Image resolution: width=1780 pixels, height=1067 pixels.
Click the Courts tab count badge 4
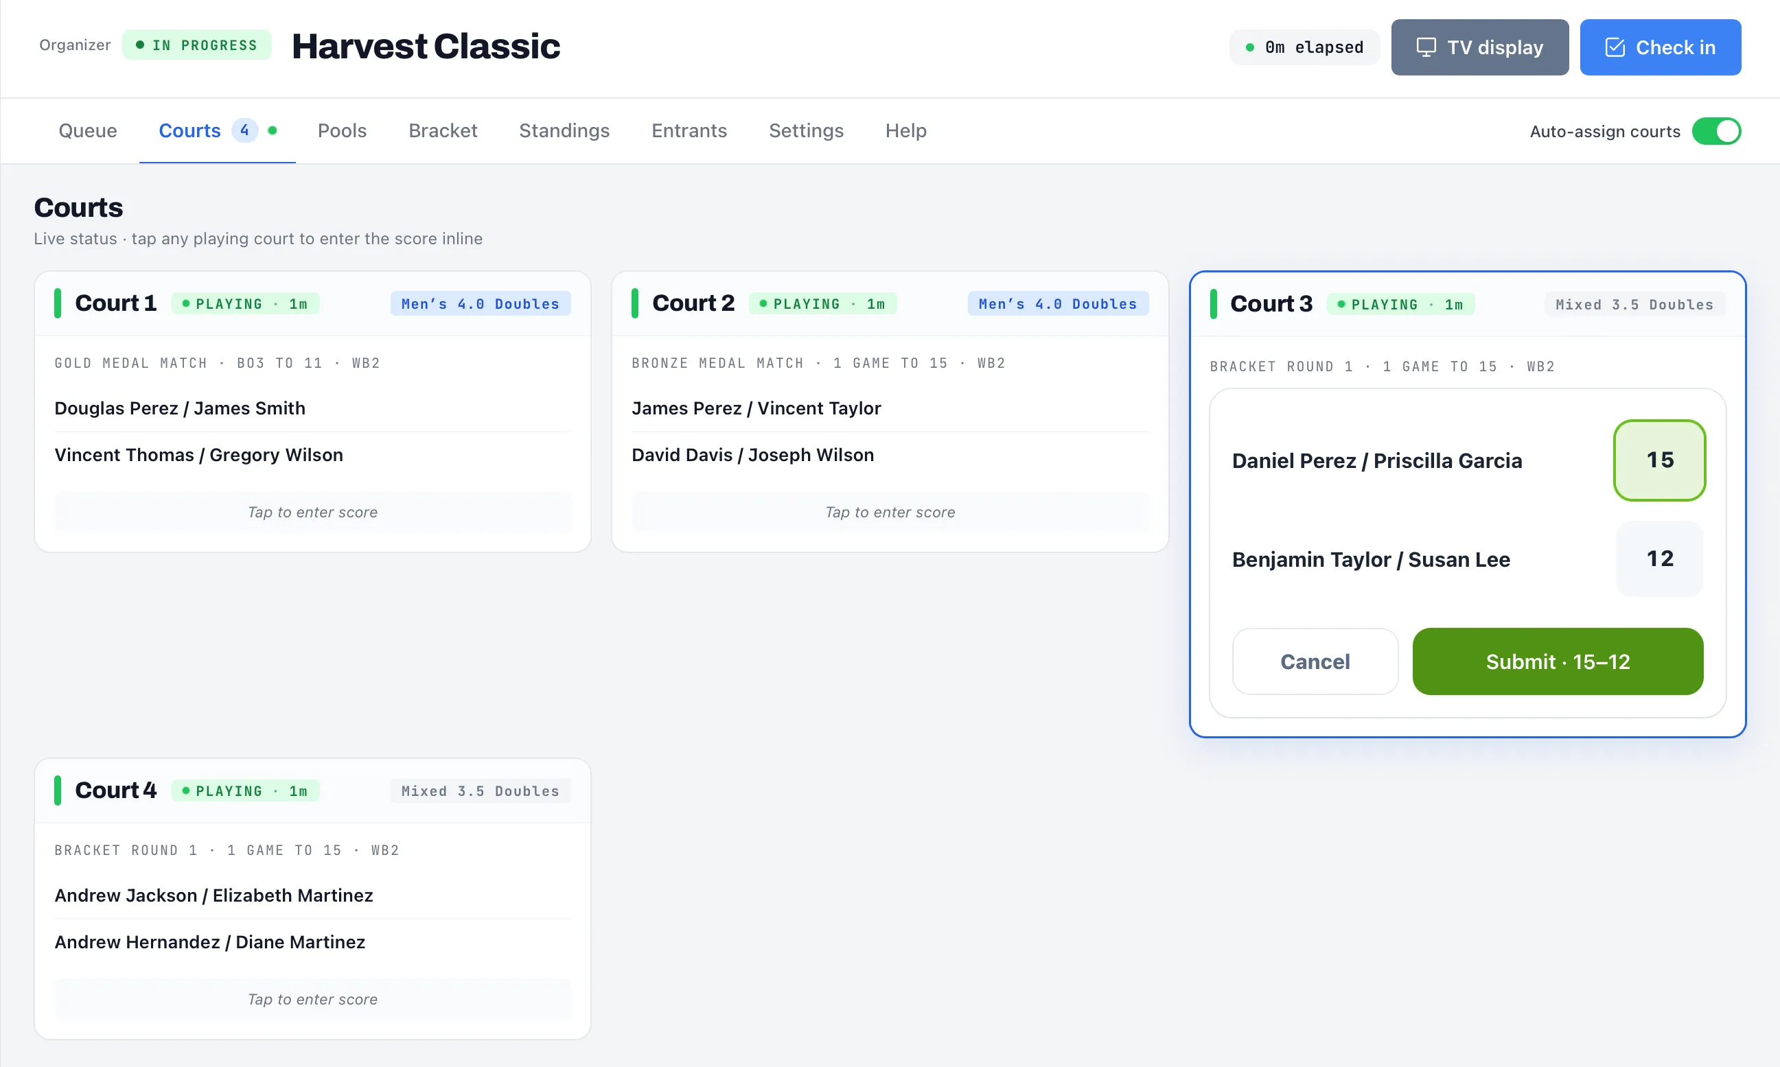244,130
